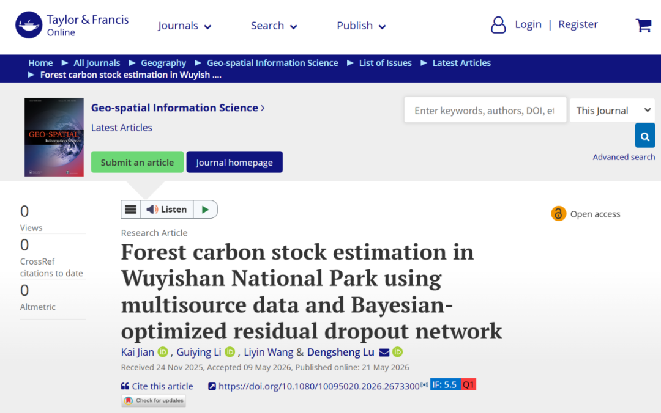Open author Liyin Wang's name
This screenshot has height=413, width=661.
(x=269, y=352)
